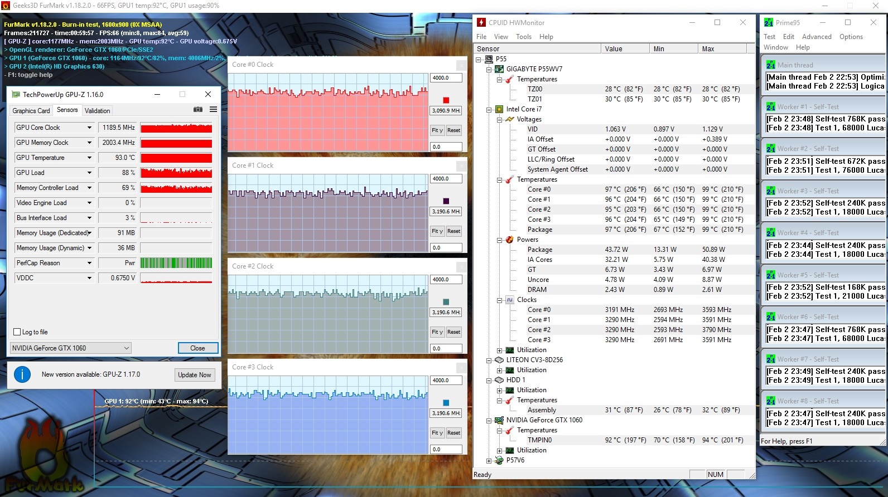
Task: Open the HWMonitor File menu
Action: (x=481, y=37)
